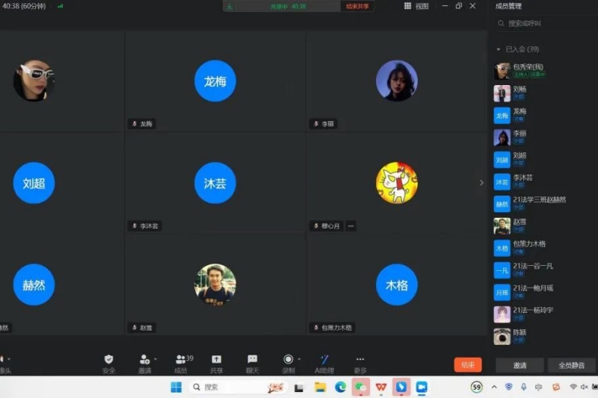The image size is (598, 398).
Task: Expand the arrow next to Record (录制)
Action: coord(299,359)
